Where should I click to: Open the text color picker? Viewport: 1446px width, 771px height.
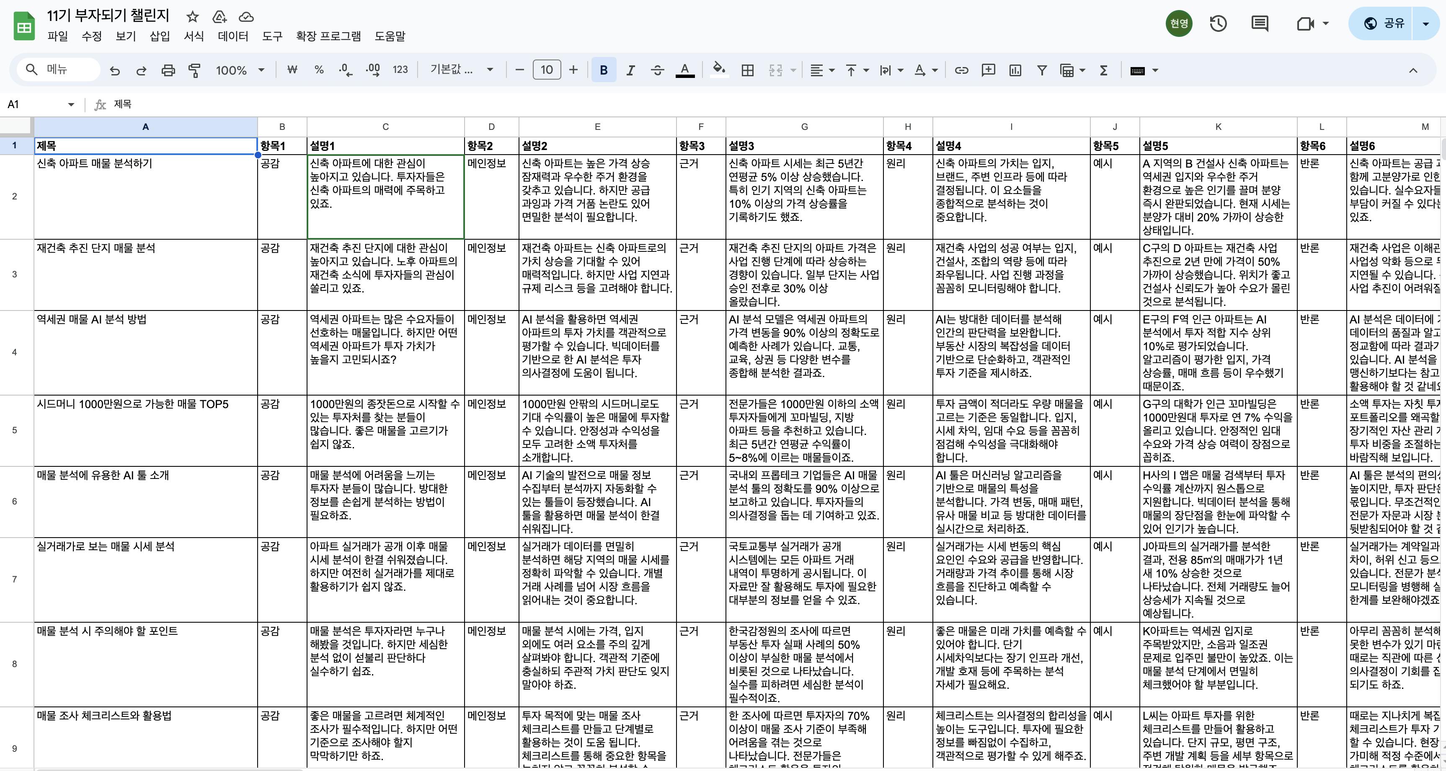[684, 70]
